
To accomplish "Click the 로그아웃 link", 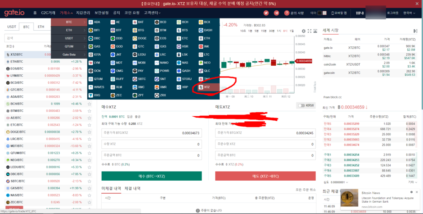I will pos(393,13).
